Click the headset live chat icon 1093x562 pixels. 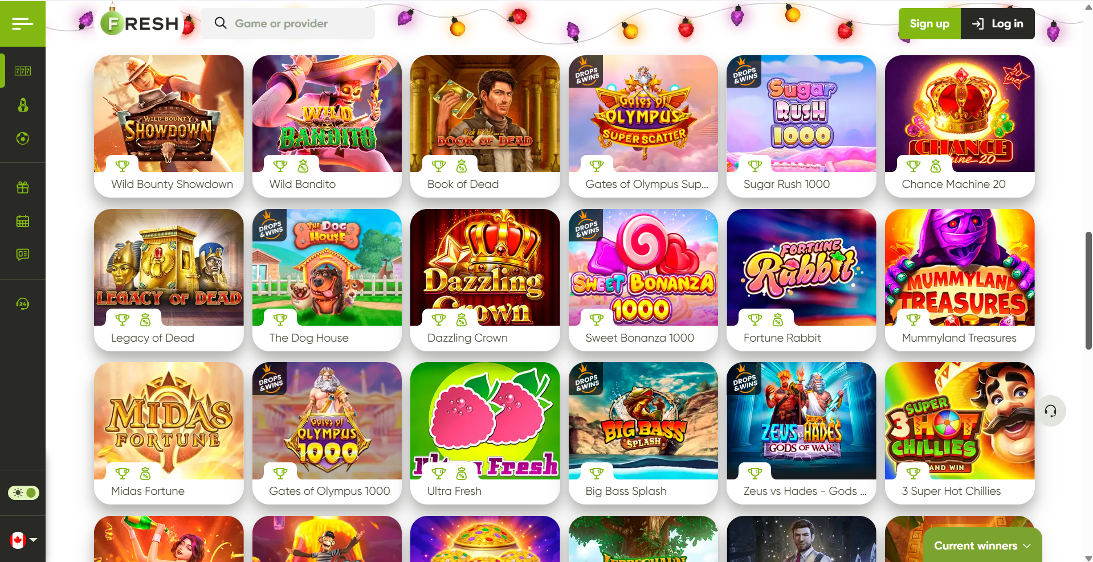[1050, 411]
